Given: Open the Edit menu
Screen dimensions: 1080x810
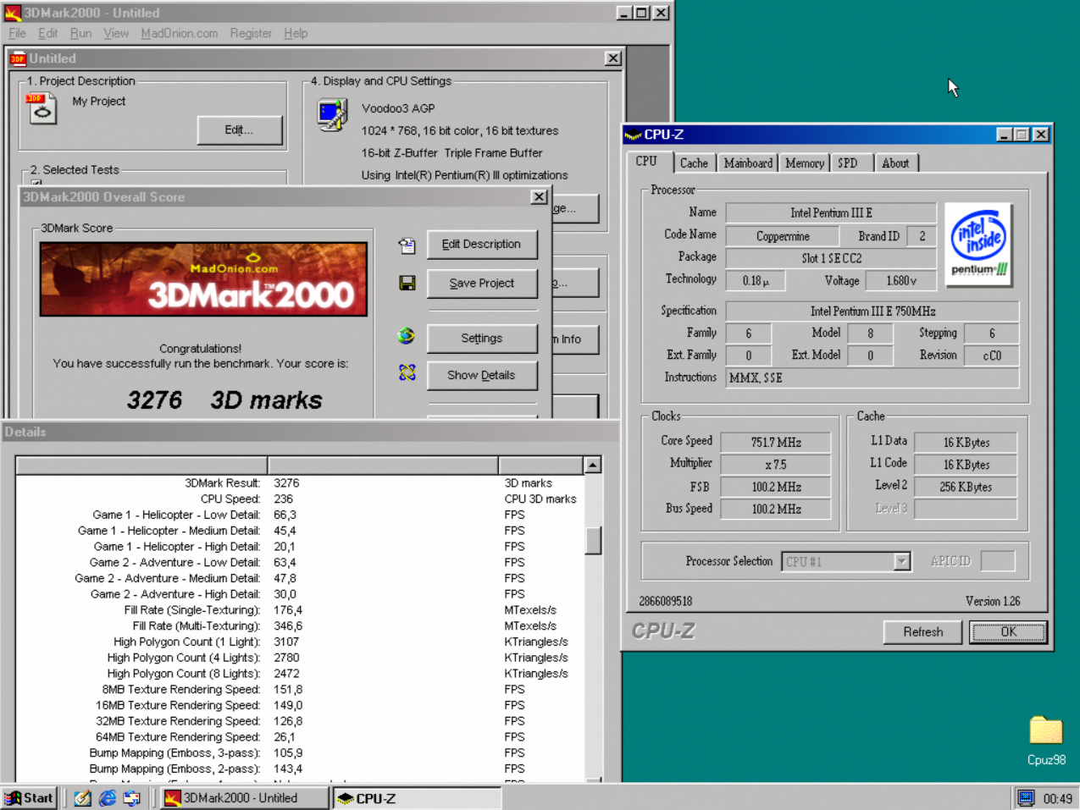Looking at the screenshot, I should pos(48,33).
